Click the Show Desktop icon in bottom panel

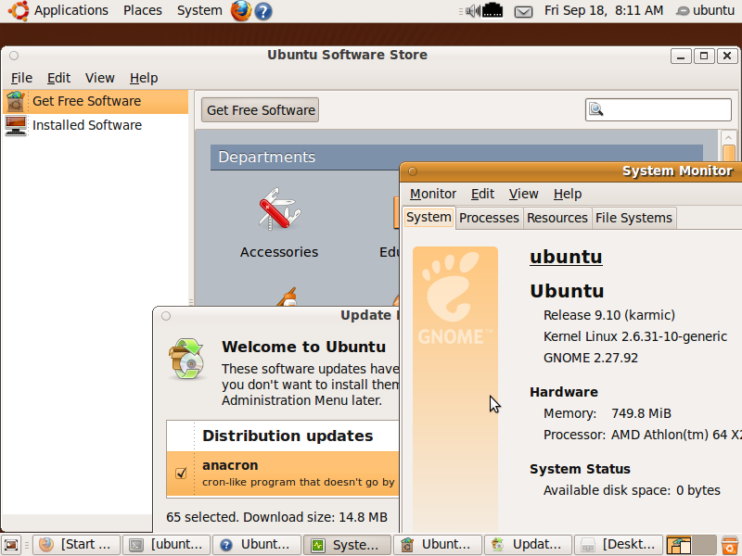(12, 545)
